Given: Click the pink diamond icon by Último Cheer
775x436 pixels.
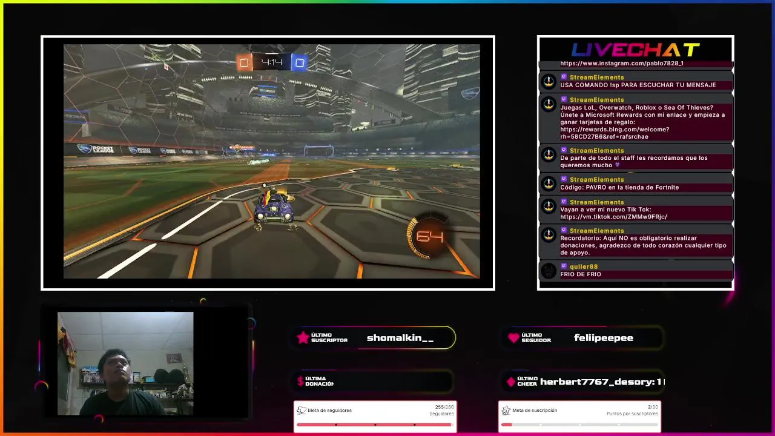Looking at the screenshot, I should click(511, 381).
